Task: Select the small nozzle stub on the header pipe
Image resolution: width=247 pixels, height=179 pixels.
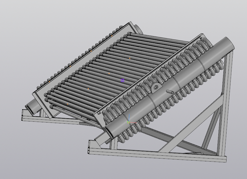Action: pyautogui.click(x=170, y=92)
